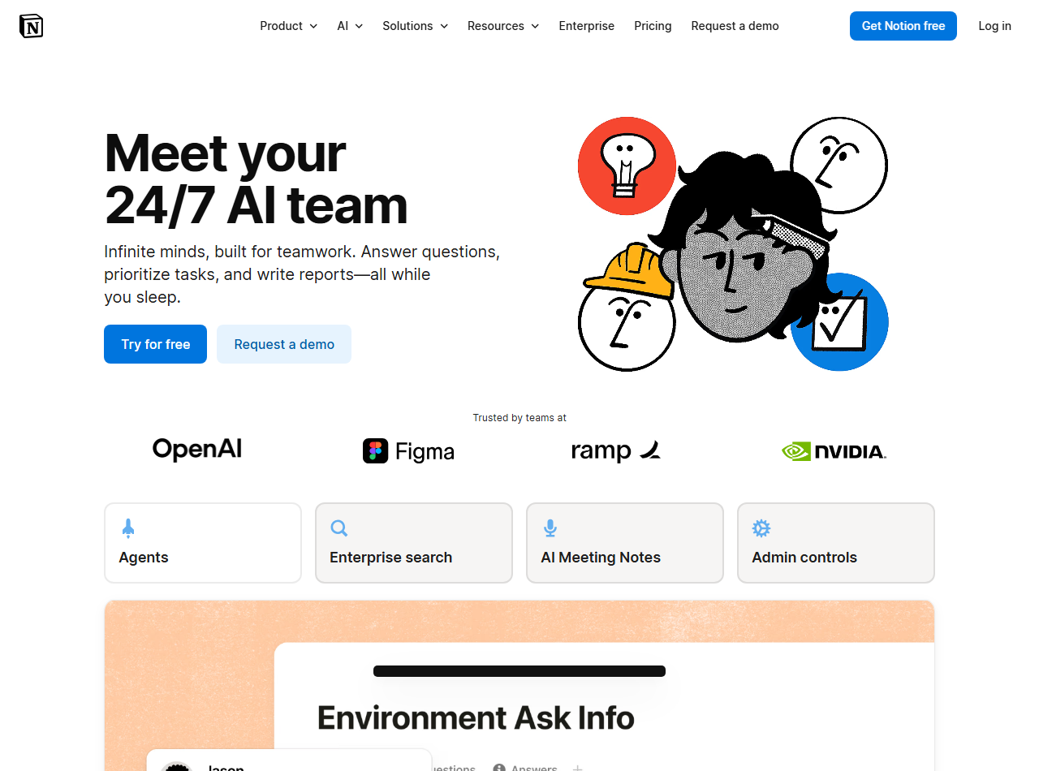
Task: Select the AI Meeting Notes feature tab
Action: click(x=625, y=543)
